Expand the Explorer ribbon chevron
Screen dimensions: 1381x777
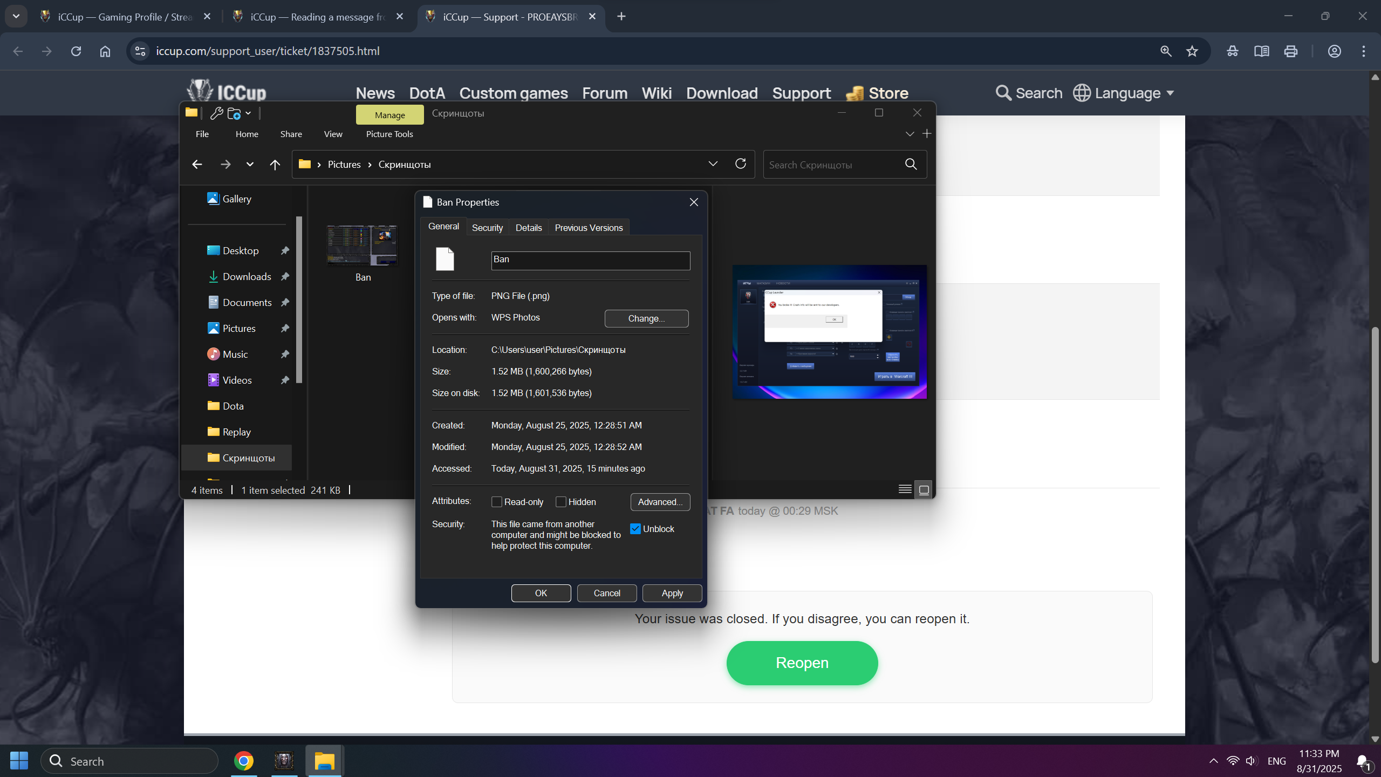click(910, 134)
